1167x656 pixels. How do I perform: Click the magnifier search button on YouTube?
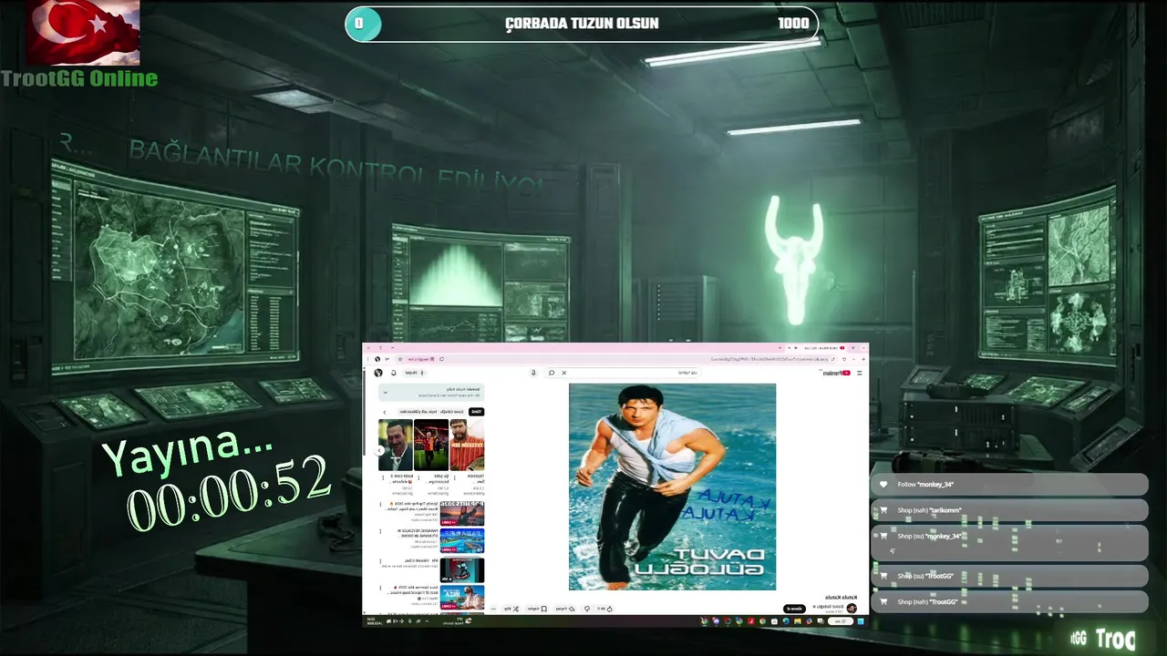coord(552,373)
